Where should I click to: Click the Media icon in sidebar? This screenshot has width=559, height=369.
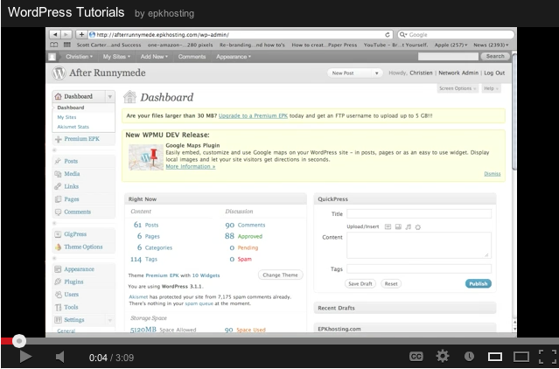[x=58, y=174]
